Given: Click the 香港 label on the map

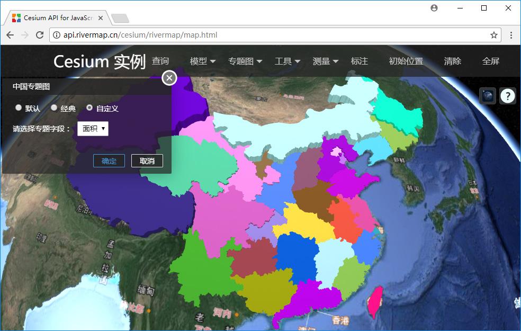Looking at the screenshot, I should [x=340, y=320].
